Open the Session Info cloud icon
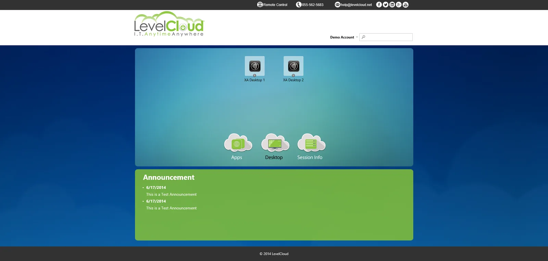 click(311, 143)
